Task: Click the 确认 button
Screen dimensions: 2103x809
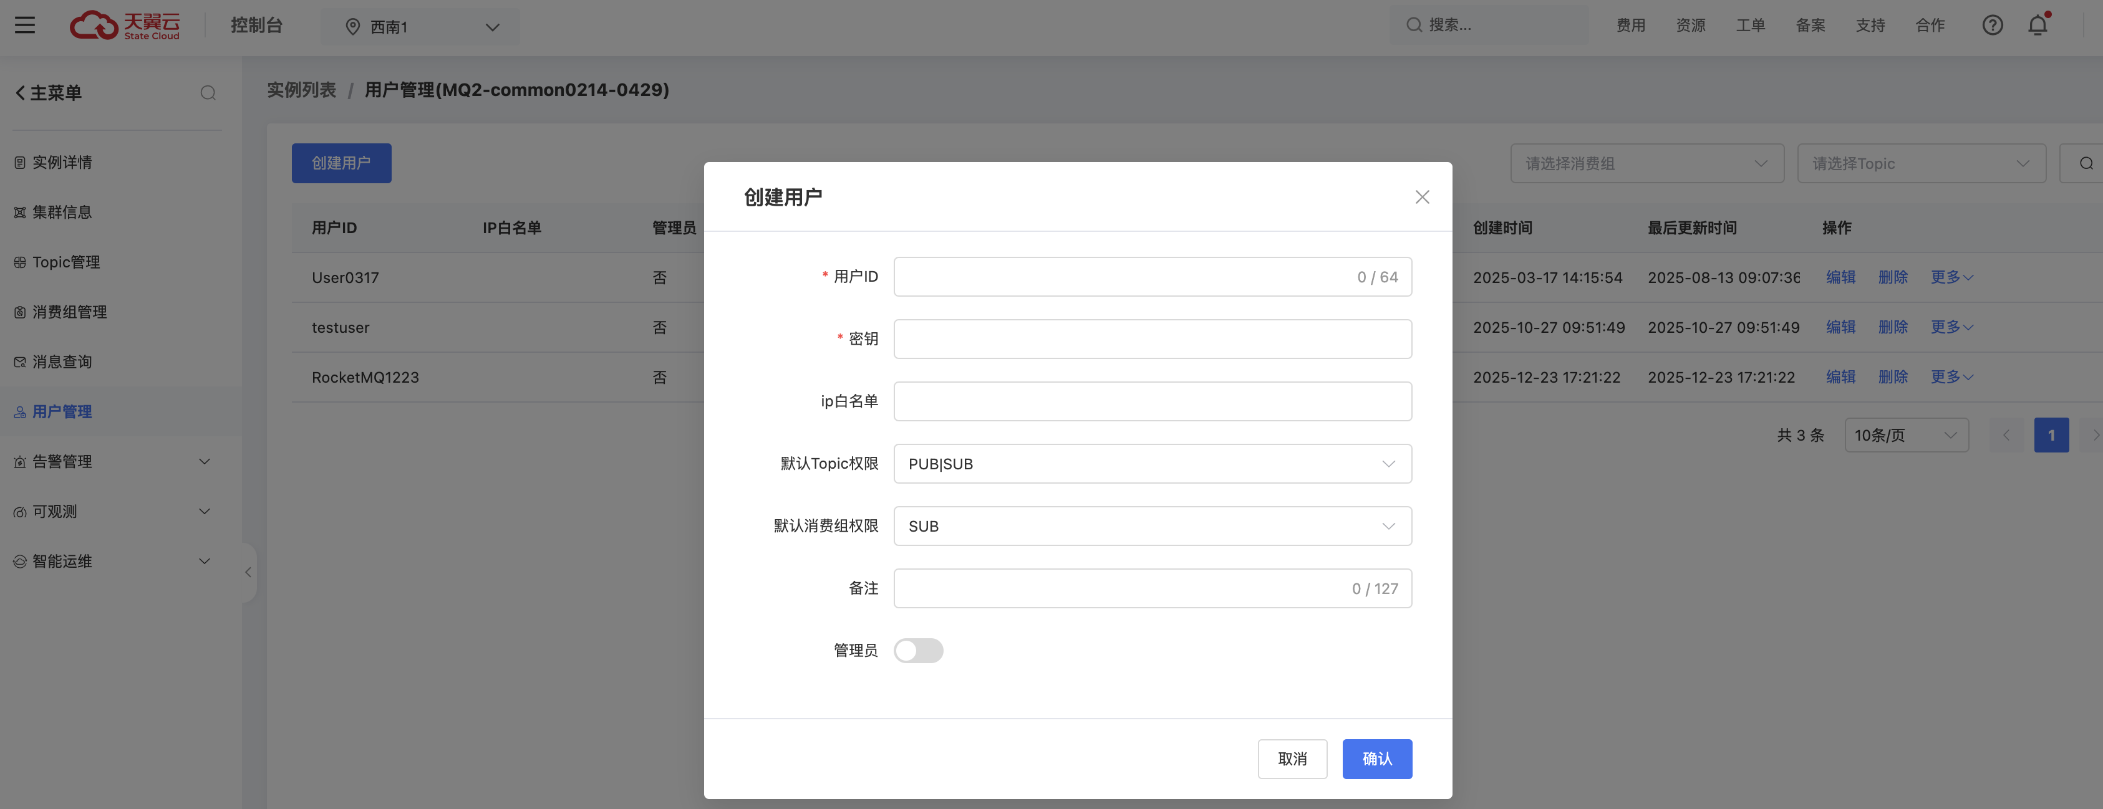Action: [x=1376, y=759]
